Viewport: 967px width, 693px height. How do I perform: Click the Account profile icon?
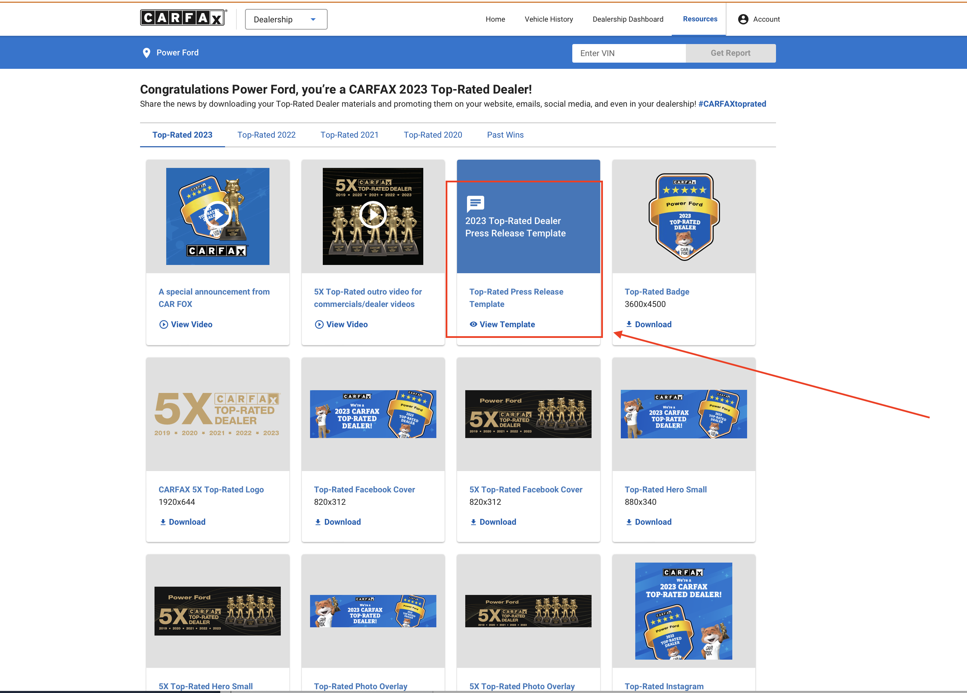click(x=743, y=19)
